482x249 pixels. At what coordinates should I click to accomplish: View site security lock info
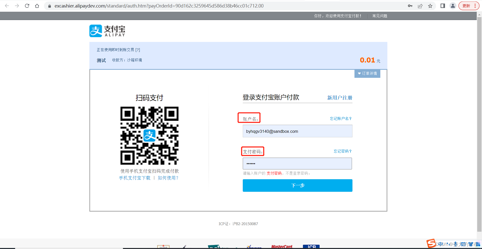click(x=49, y=6)
